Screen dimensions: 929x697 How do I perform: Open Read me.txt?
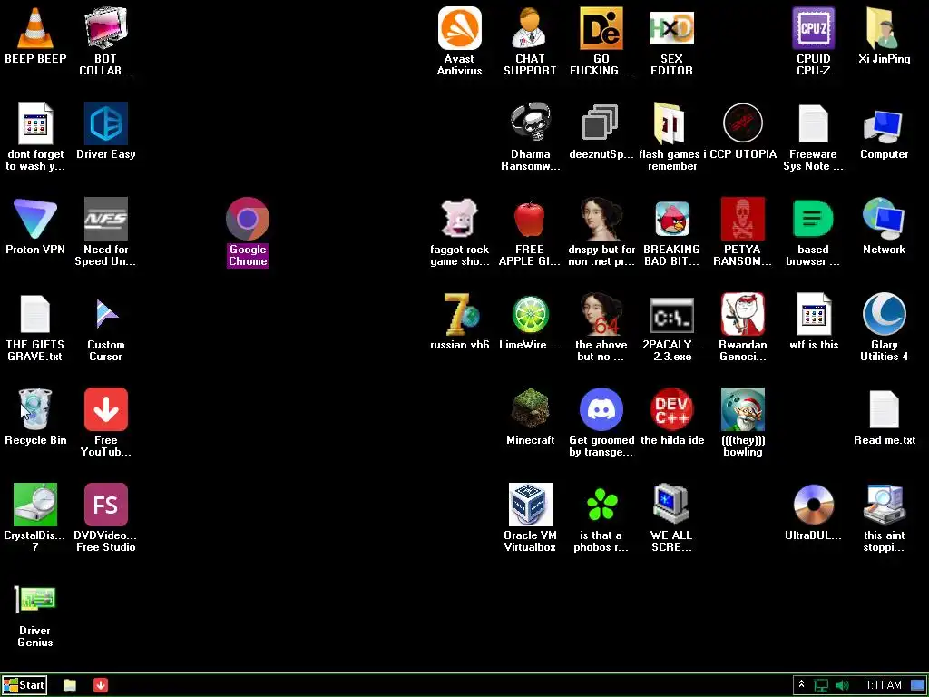click(884, 409)
